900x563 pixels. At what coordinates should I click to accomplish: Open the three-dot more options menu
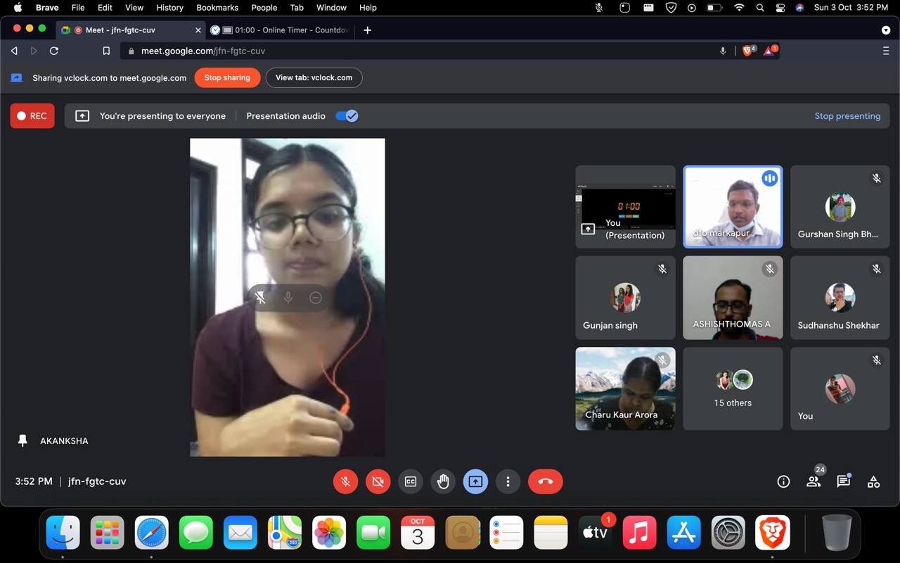pyautogui.click(x=508, y=481)
